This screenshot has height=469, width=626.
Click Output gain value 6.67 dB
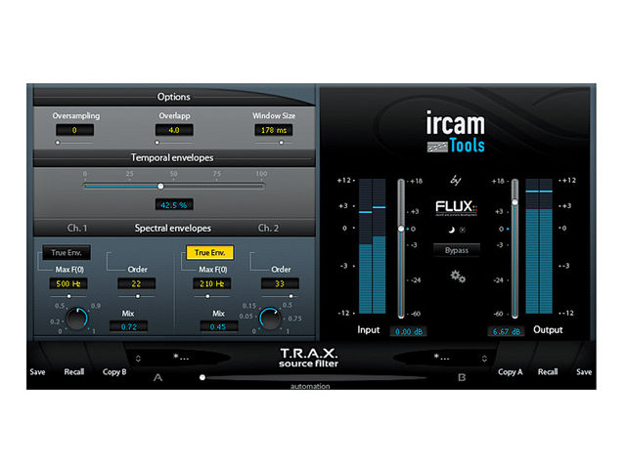tap(507, 331)
